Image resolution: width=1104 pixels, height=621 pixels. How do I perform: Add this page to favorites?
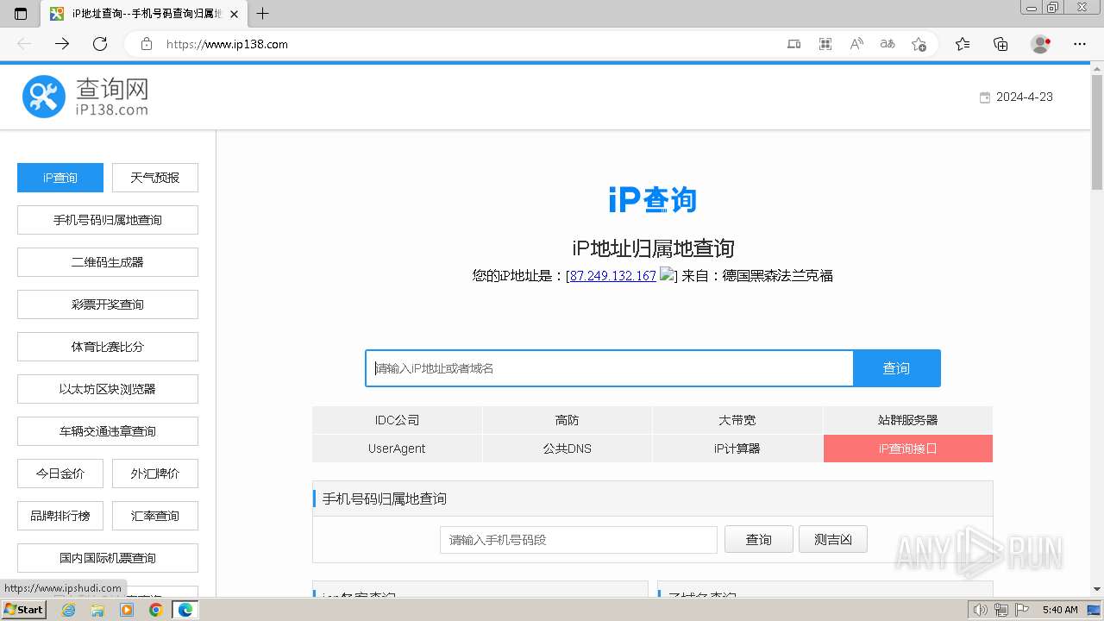pyautogui.click(x=919, y=44)
